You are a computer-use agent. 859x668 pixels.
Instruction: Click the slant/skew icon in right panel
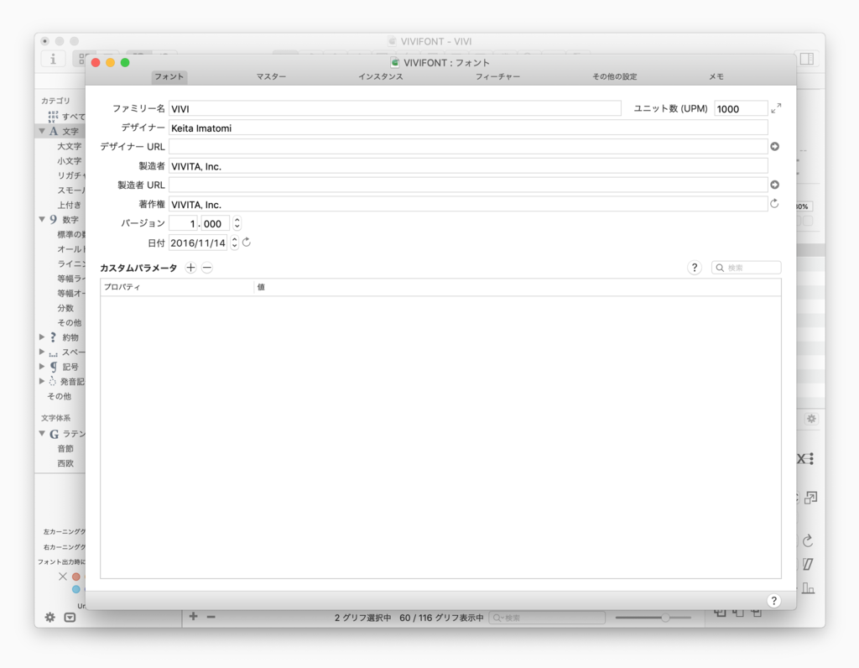pos(808,564)
